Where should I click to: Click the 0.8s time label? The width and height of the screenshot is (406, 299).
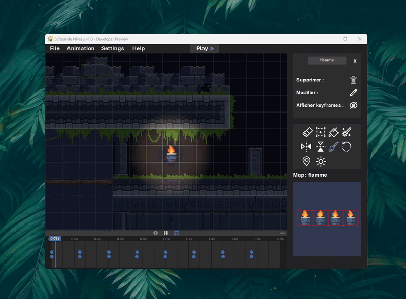point(143,239)
